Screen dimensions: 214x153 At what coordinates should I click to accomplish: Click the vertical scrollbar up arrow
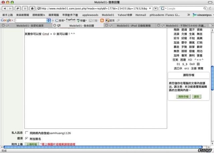click(x=212, y=30)
